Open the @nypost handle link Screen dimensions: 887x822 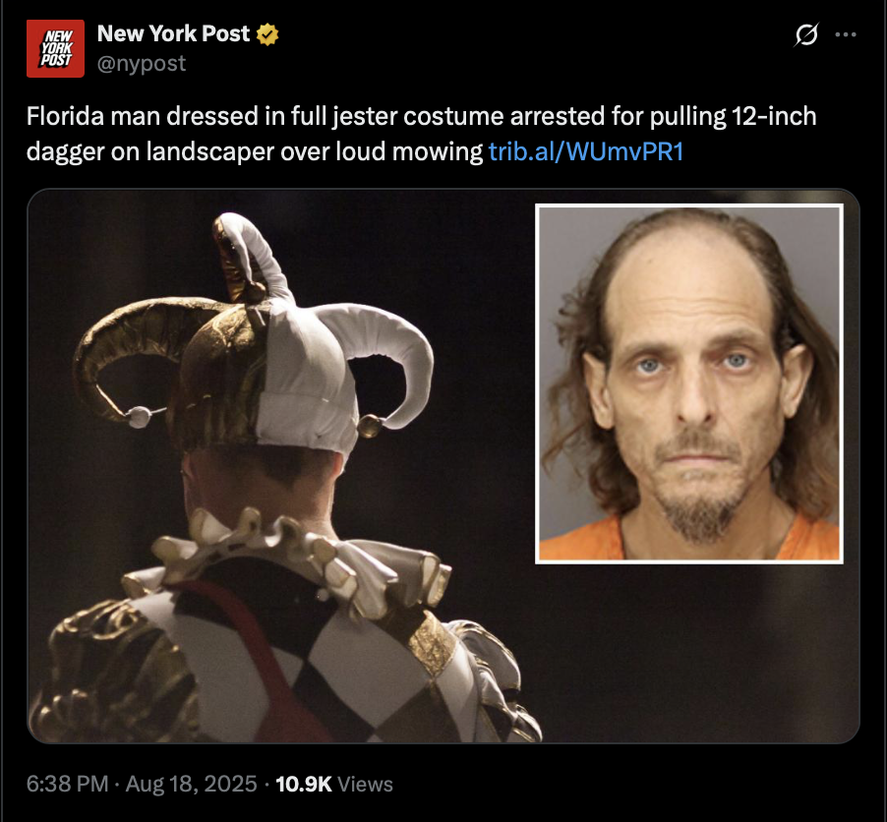pyautogui.click(x=142, y=63)
